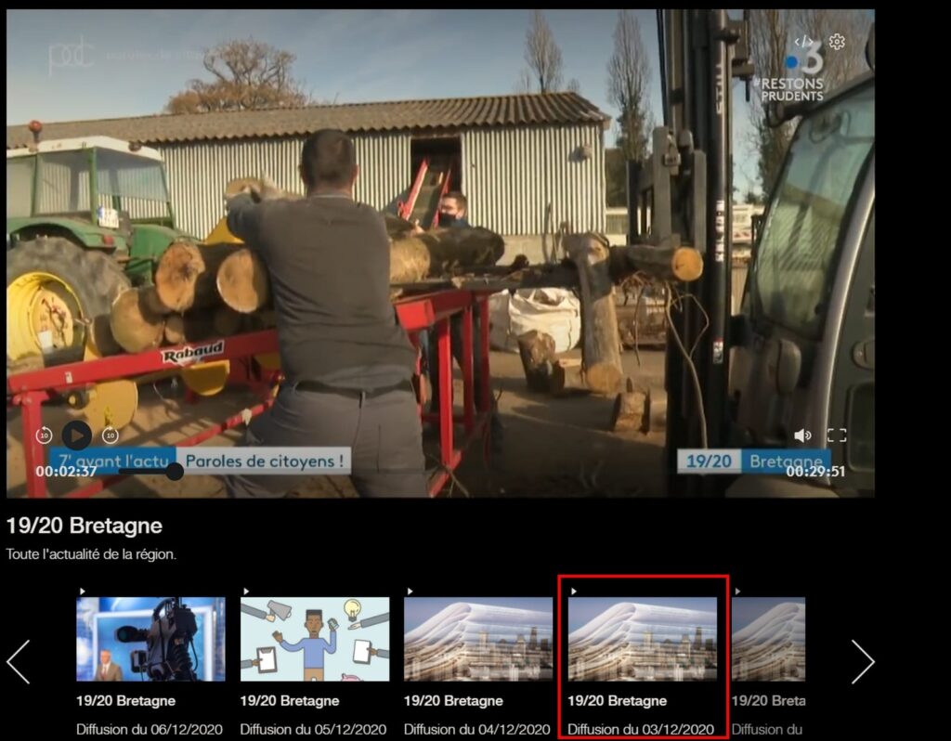Rewind the video by 10 seconds
The height and width of the screenshot is (741, 951).
click(x=44, y=435)
